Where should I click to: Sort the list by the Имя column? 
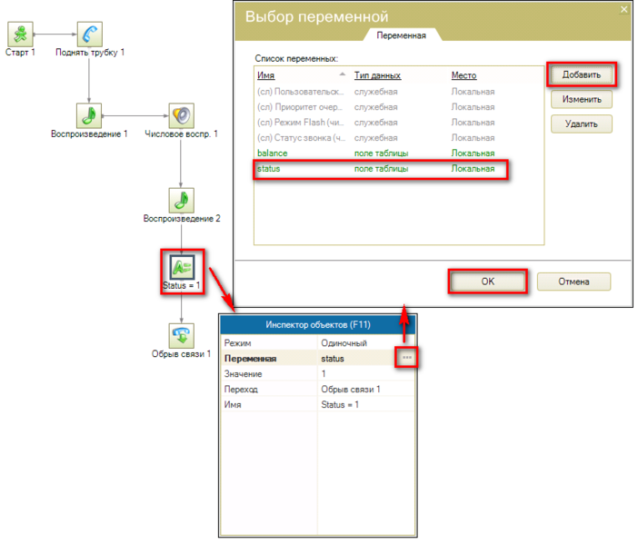(265, 75)
